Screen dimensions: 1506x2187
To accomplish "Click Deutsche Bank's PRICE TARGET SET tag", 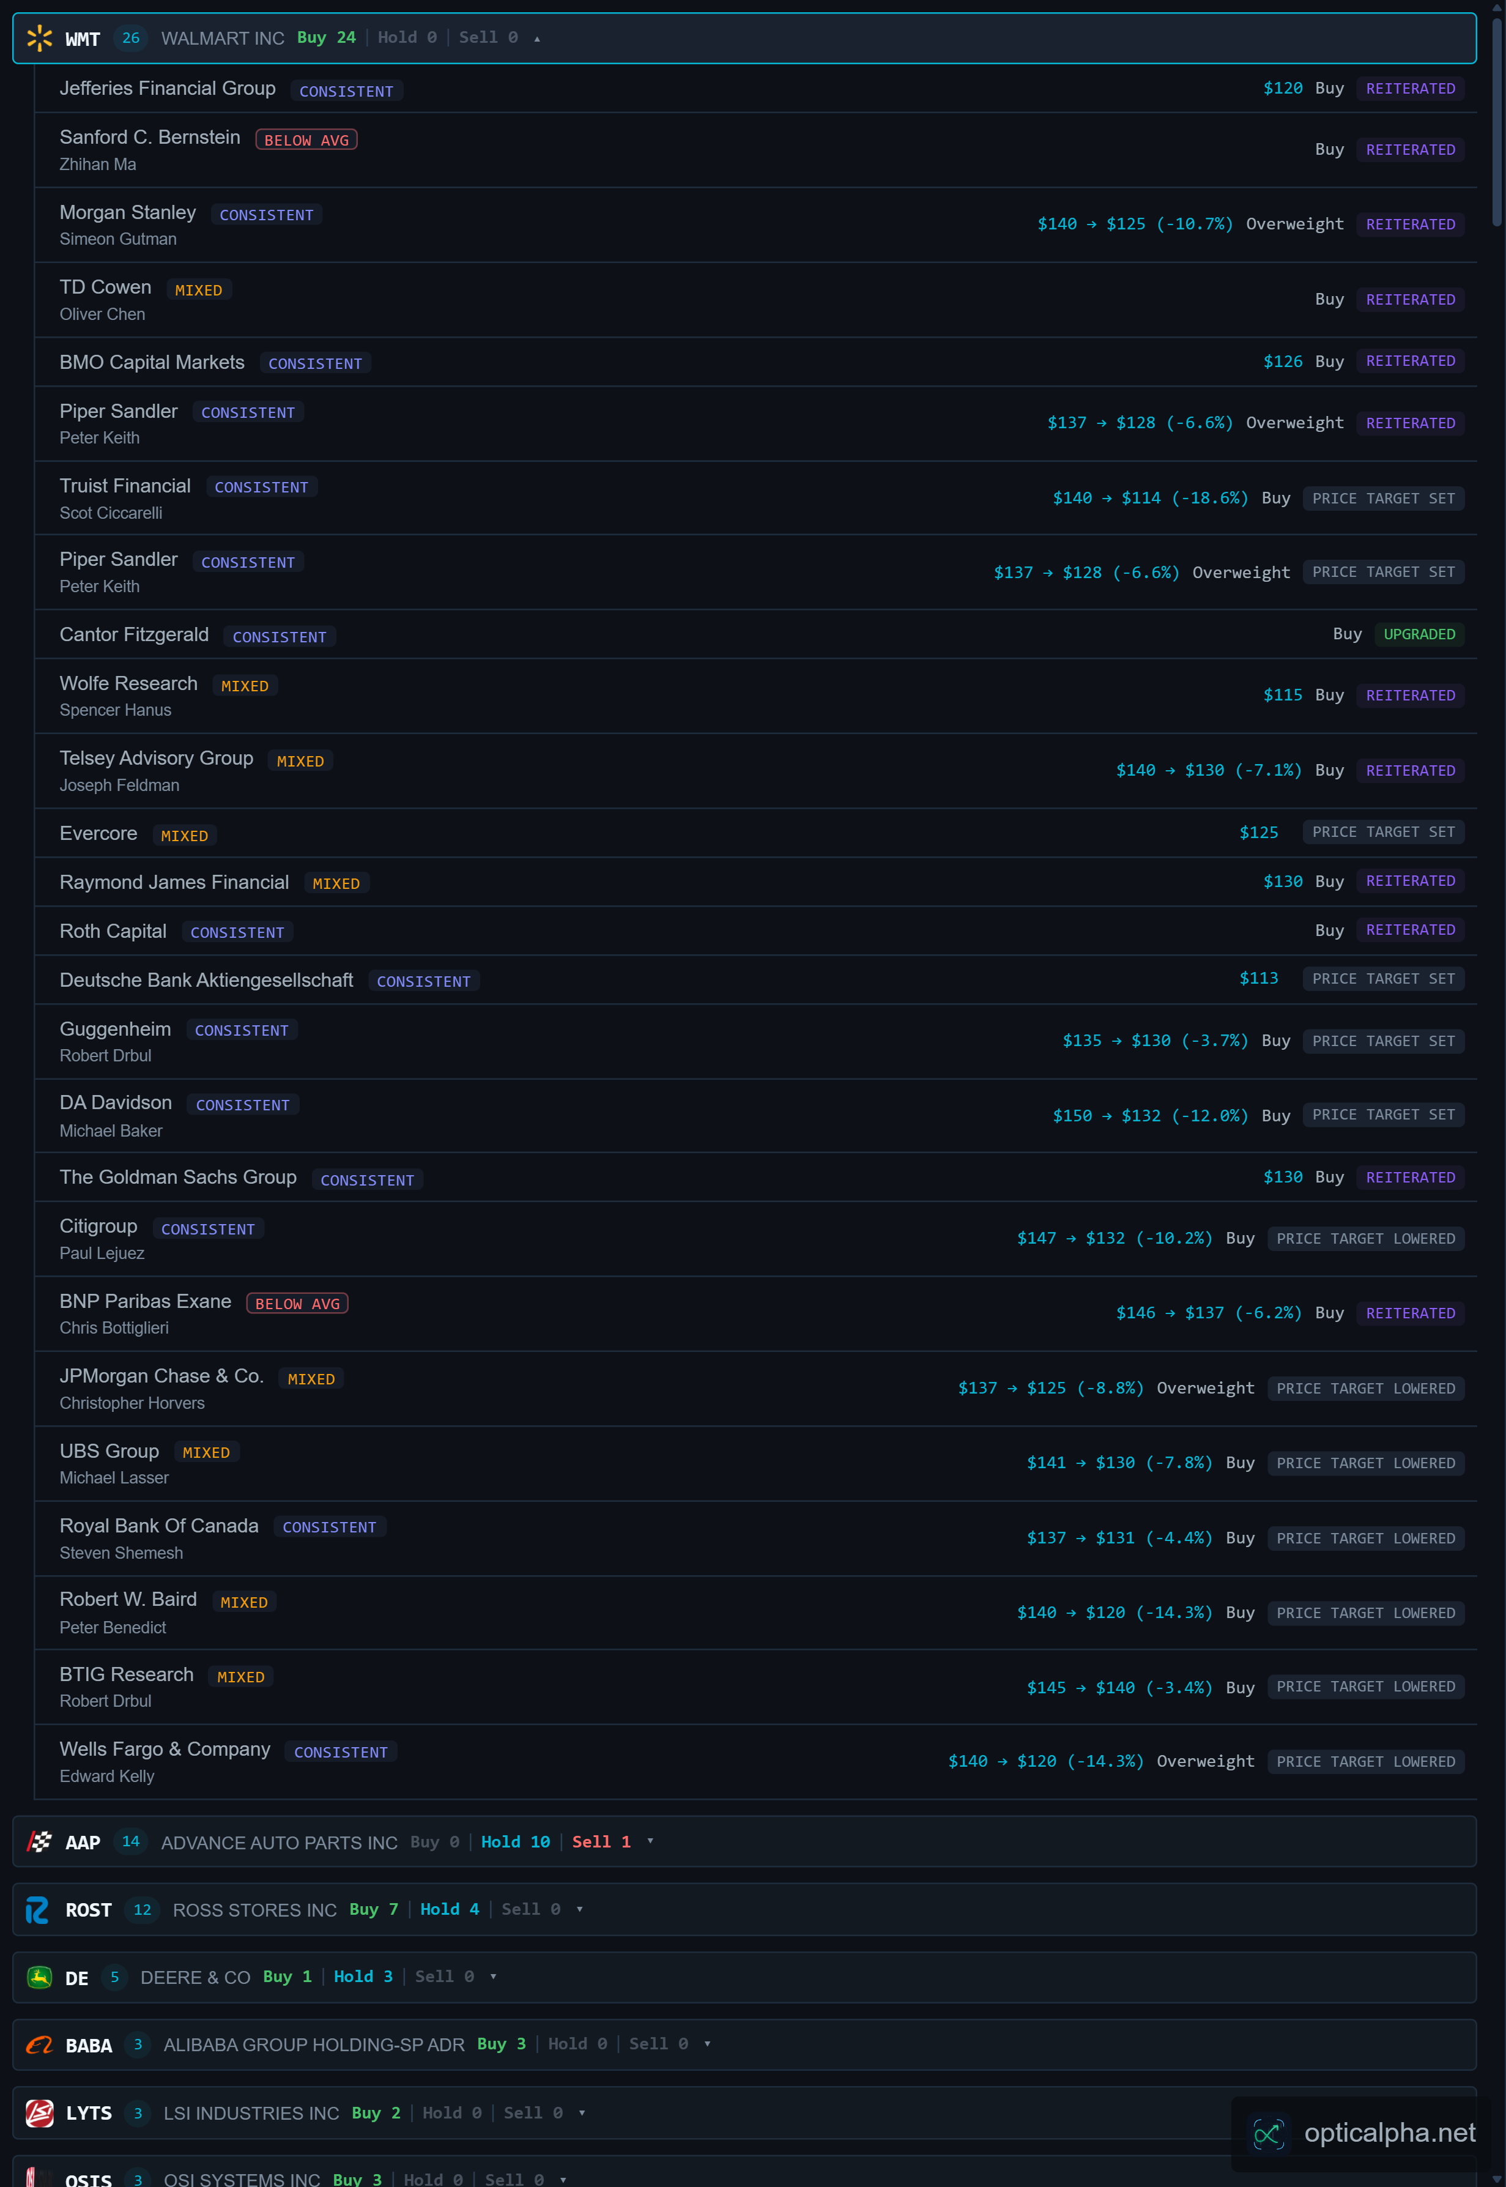I will click(1382, 979).
